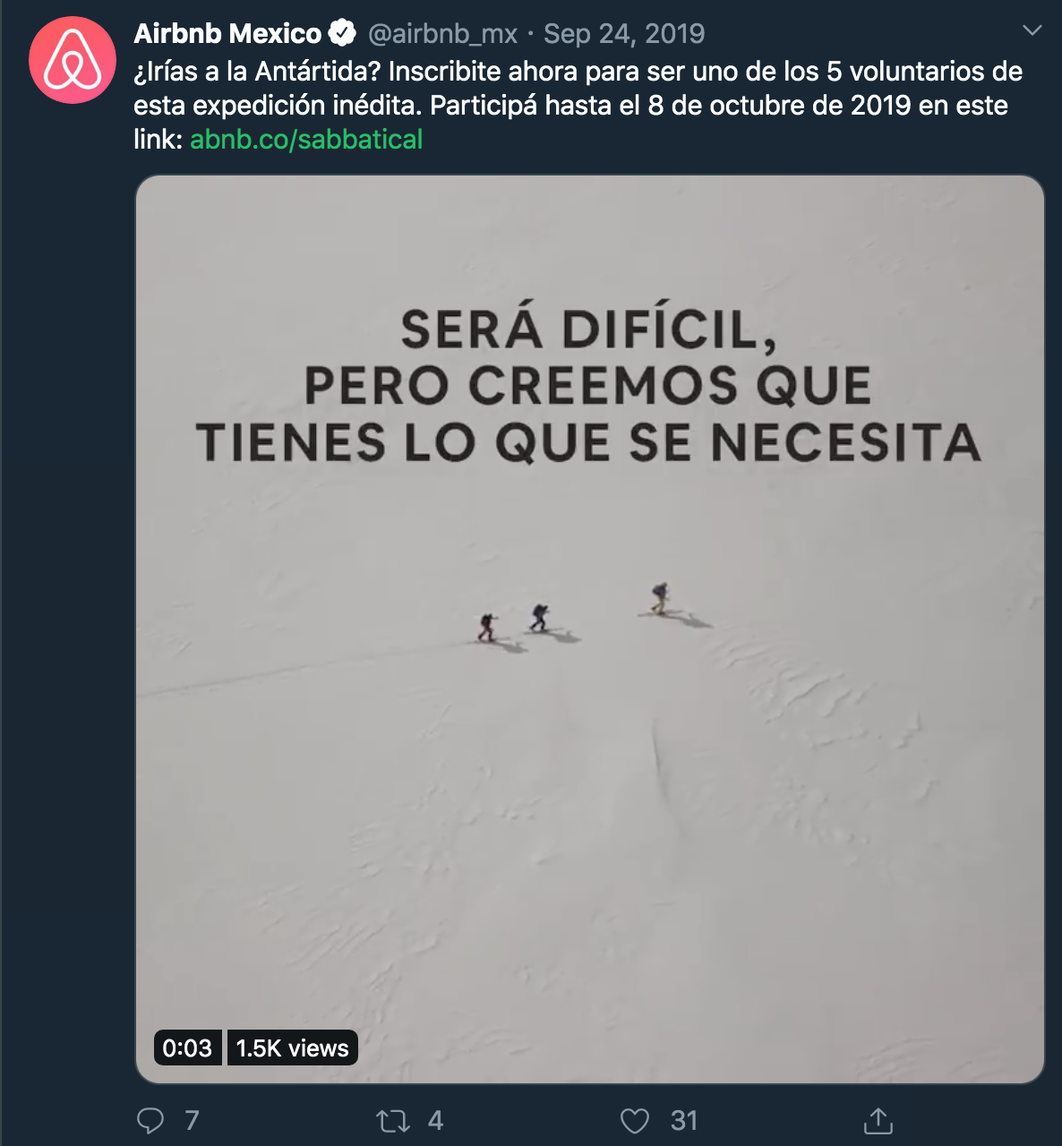
Task: Click the tweet text about Antártida
Action: point(578,106)
